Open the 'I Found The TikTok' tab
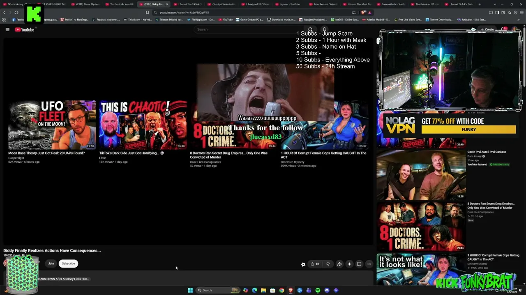Screen dimensions: 526x295 (x=188, y=4)
